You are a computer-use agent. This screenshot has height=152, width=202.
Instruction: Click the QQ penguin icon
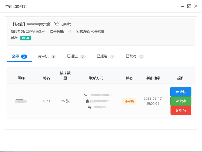click(x=87, y=101)
